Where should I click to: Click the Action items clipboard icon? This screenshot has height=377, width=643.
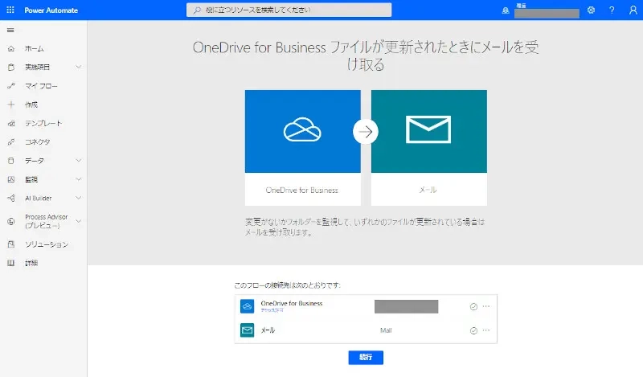[11, 67]
